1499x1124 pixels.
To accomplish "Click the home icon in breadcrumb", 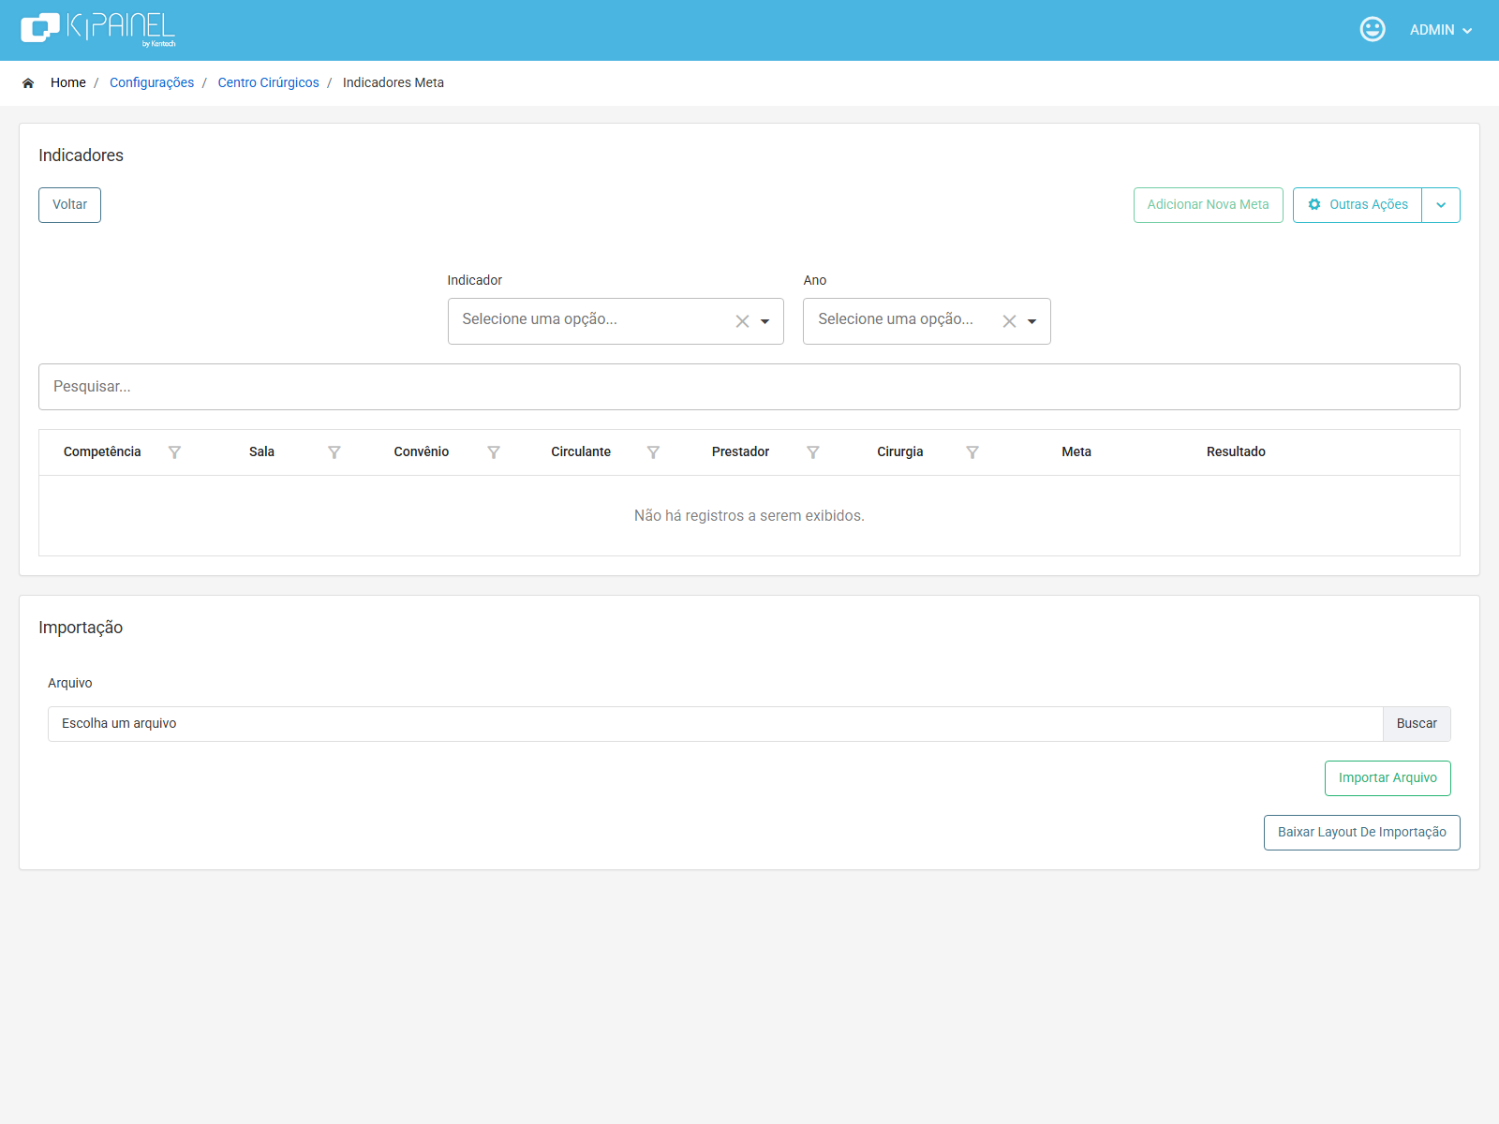I will 28,83.
